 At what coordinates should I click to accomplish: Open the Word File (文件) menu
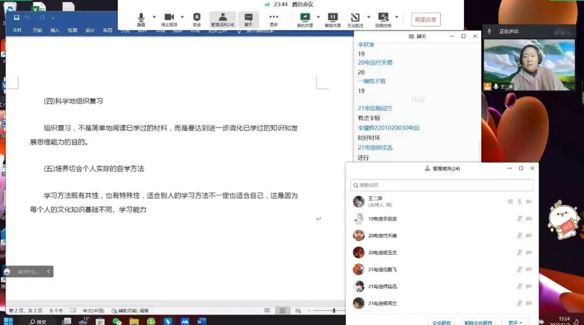(x=17, y=30)
